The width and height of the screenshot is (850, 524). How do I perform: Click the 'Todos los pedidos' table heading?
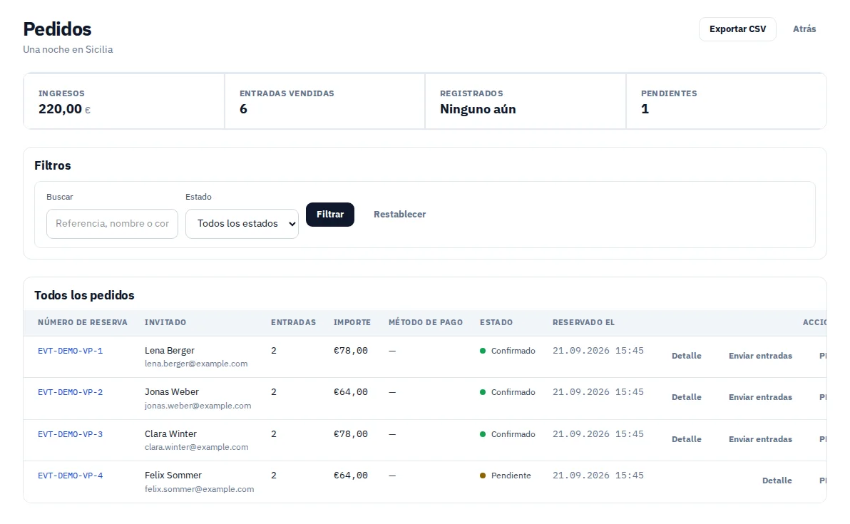[84, 295]
